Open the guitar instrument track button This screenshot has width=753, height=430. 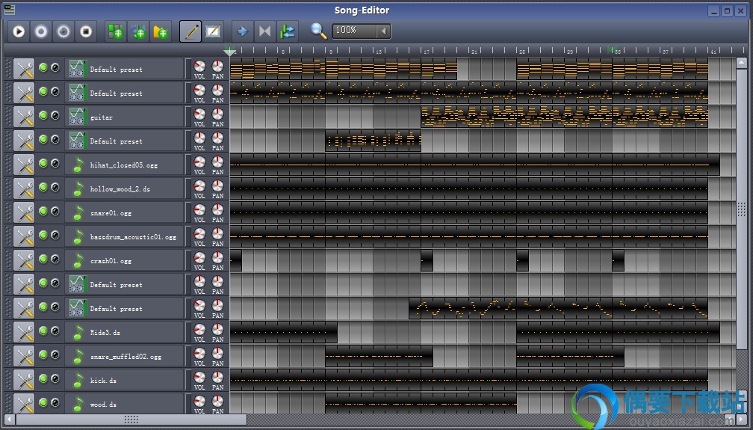click(124, 117)
